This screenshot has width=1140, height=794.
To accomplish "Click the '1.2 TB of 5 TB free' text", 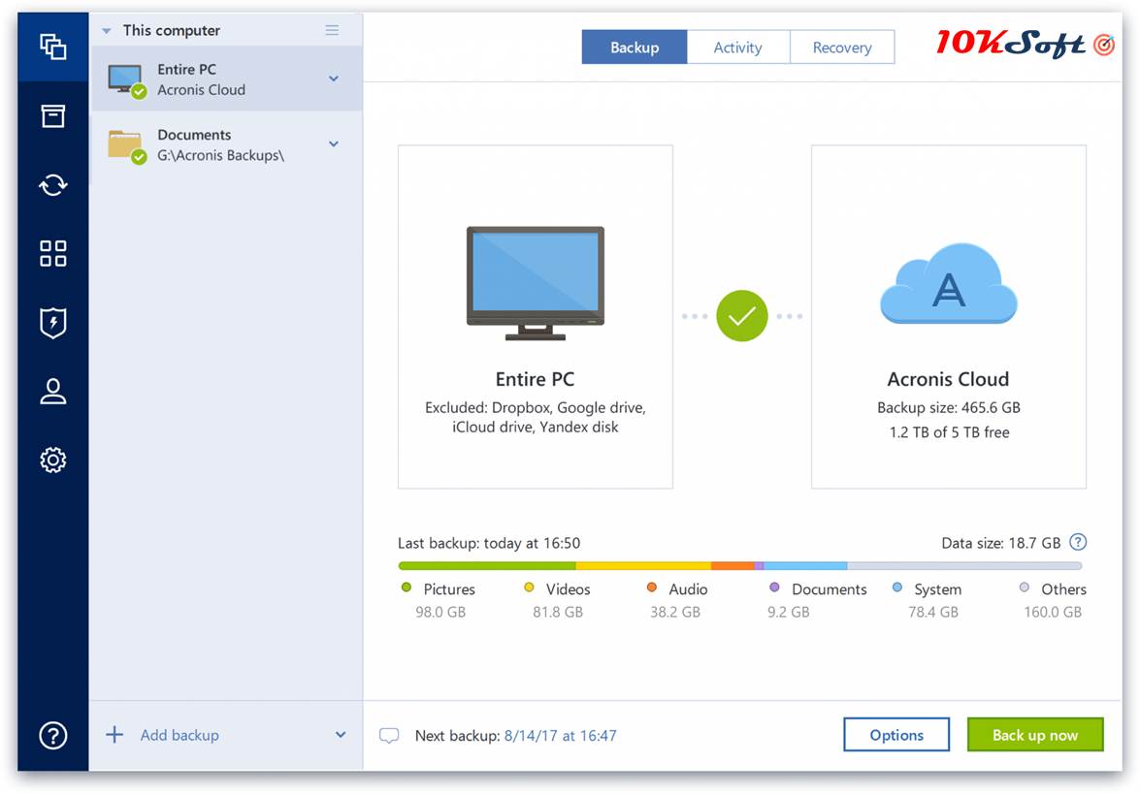I will (949, 432).
